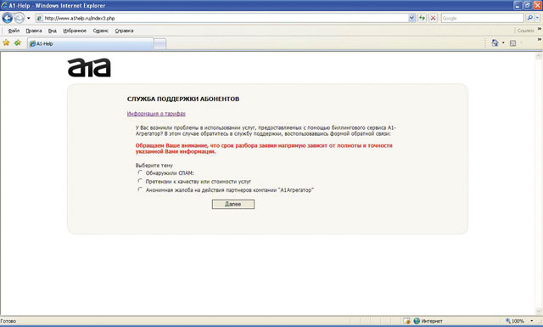Focus the Google search box
This screenshot has width=543, height=327.
coord(482,18)
